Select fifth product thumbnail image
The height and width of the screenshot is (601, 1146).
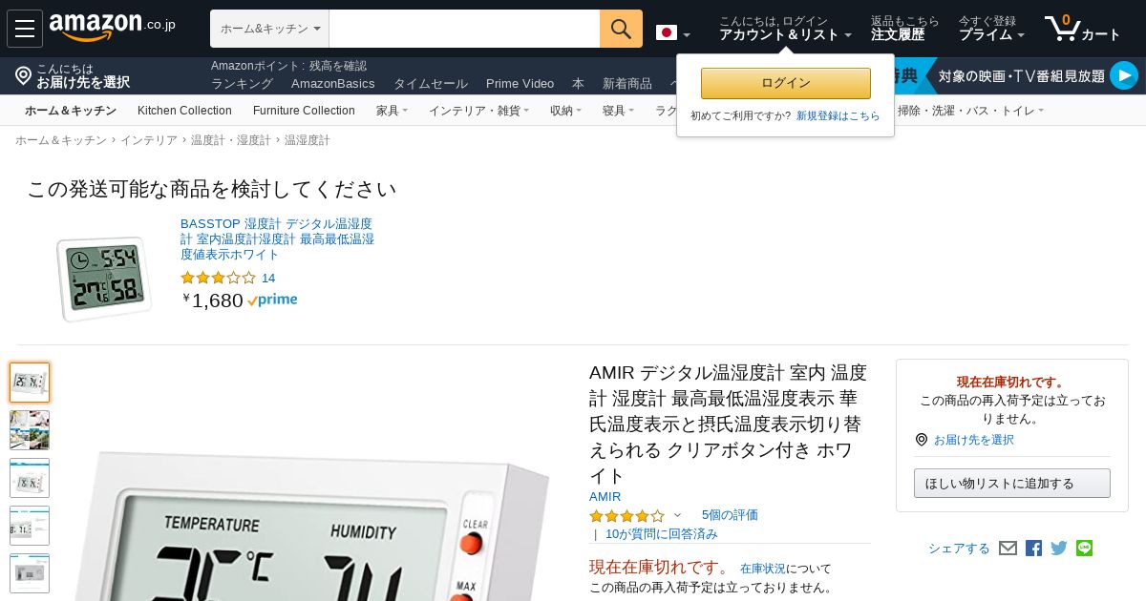click(30, 573)
